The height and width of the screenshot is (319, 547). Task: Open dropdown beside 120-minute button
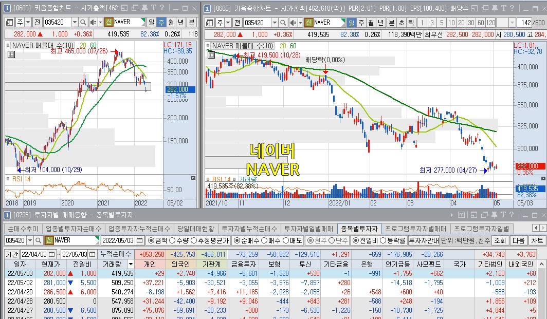(x=512, y=23)
